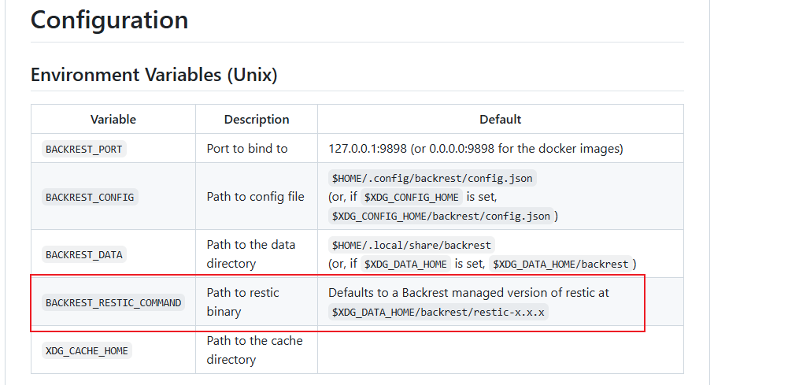The image size is (799, 385).
Task: Click the Variable column header
Action: click(113, 120)
